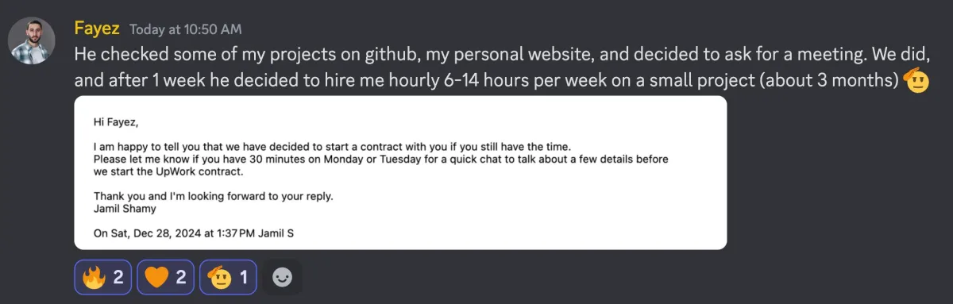953x304 pixels.
Task: Click the orange heart emoji reaction
Action: (x=166, y=277)
